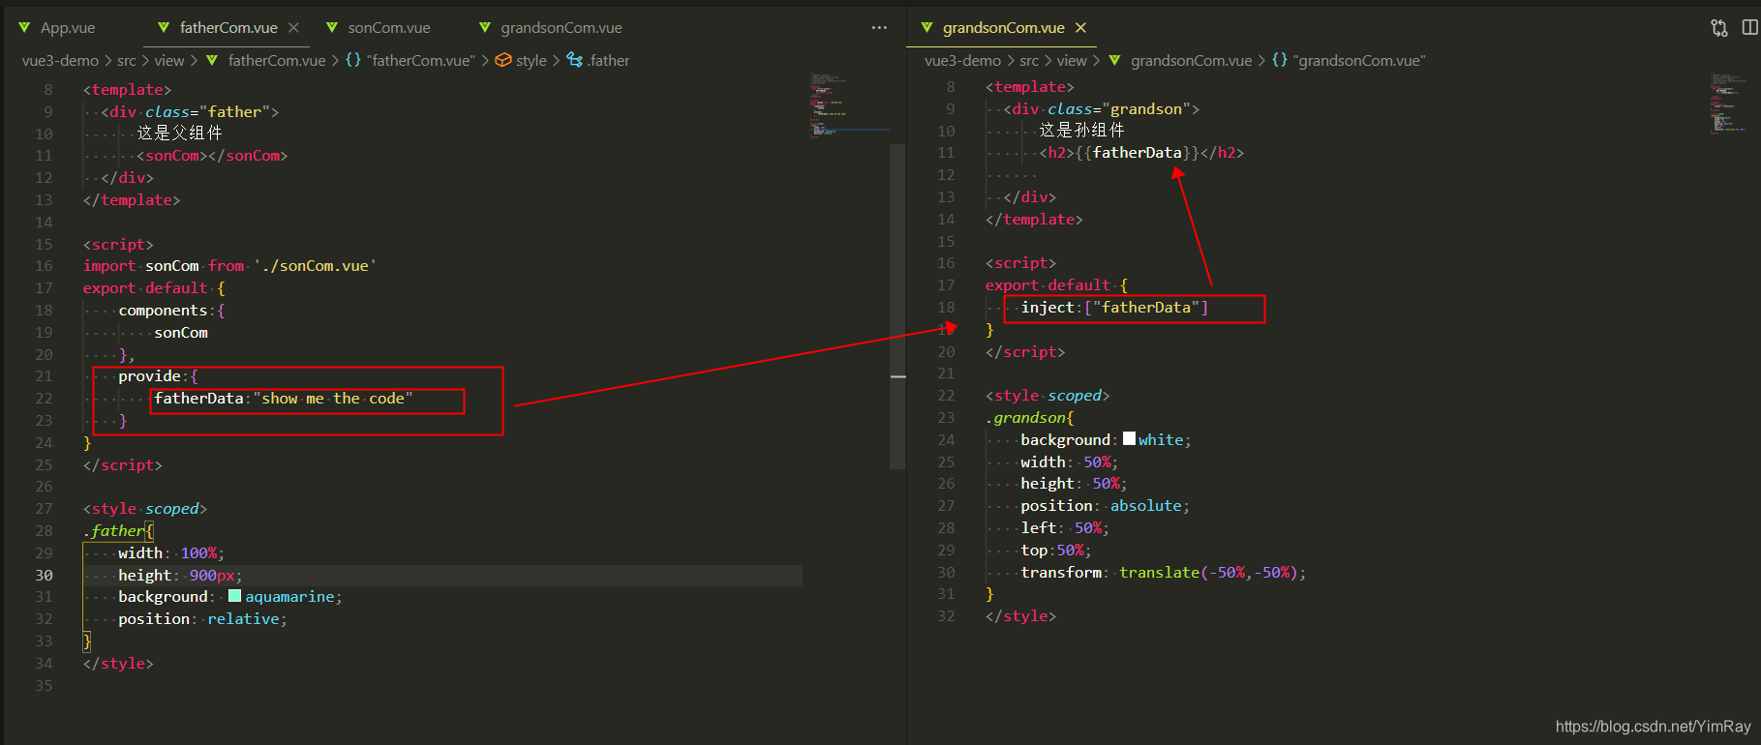Click the braces icon before "fatherCom.vue" breadcrumb

click(353, 60)
